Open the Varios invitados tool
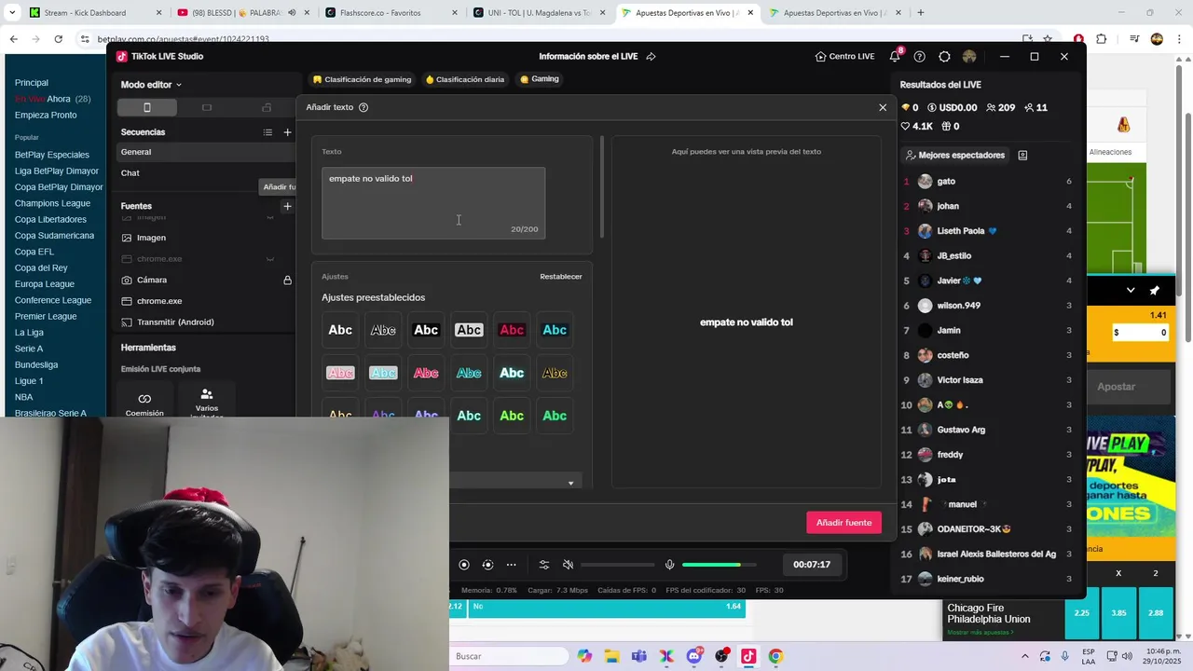1193x671 pixels. coord(206,404)
